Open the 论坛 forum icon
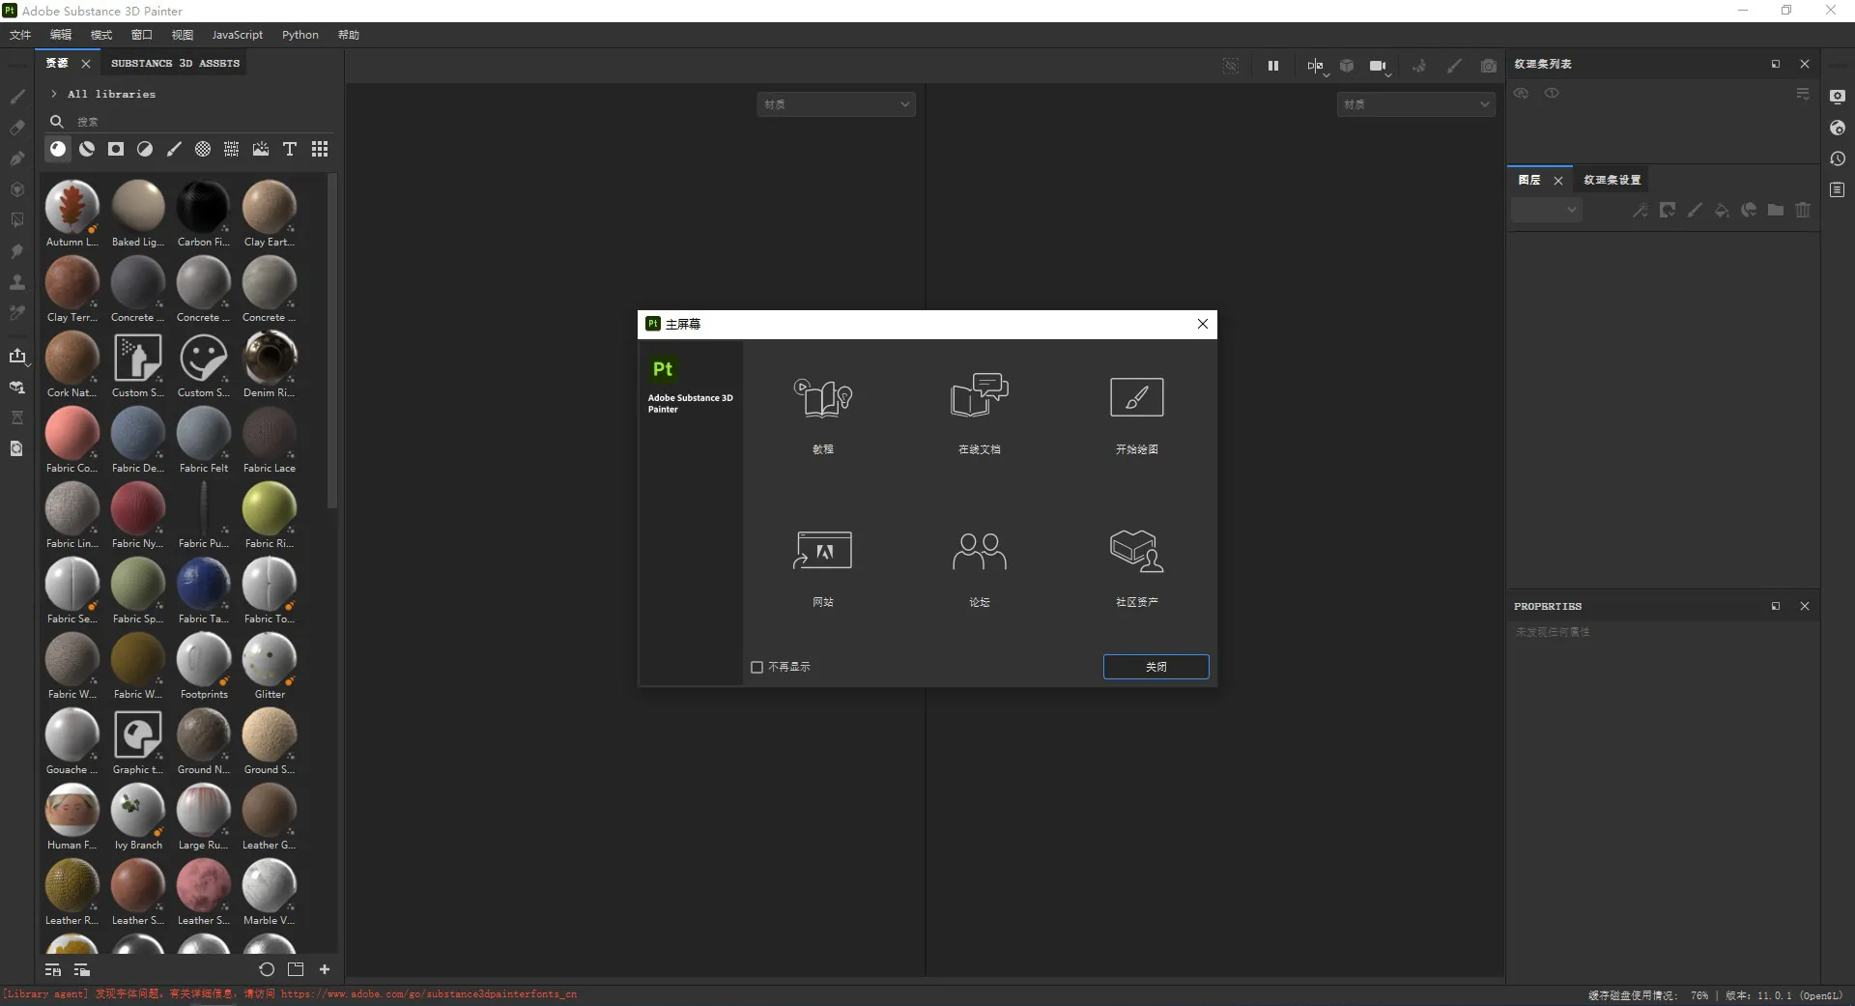1855x1006 pixels. pyautogui.click(x=979, y=552)
